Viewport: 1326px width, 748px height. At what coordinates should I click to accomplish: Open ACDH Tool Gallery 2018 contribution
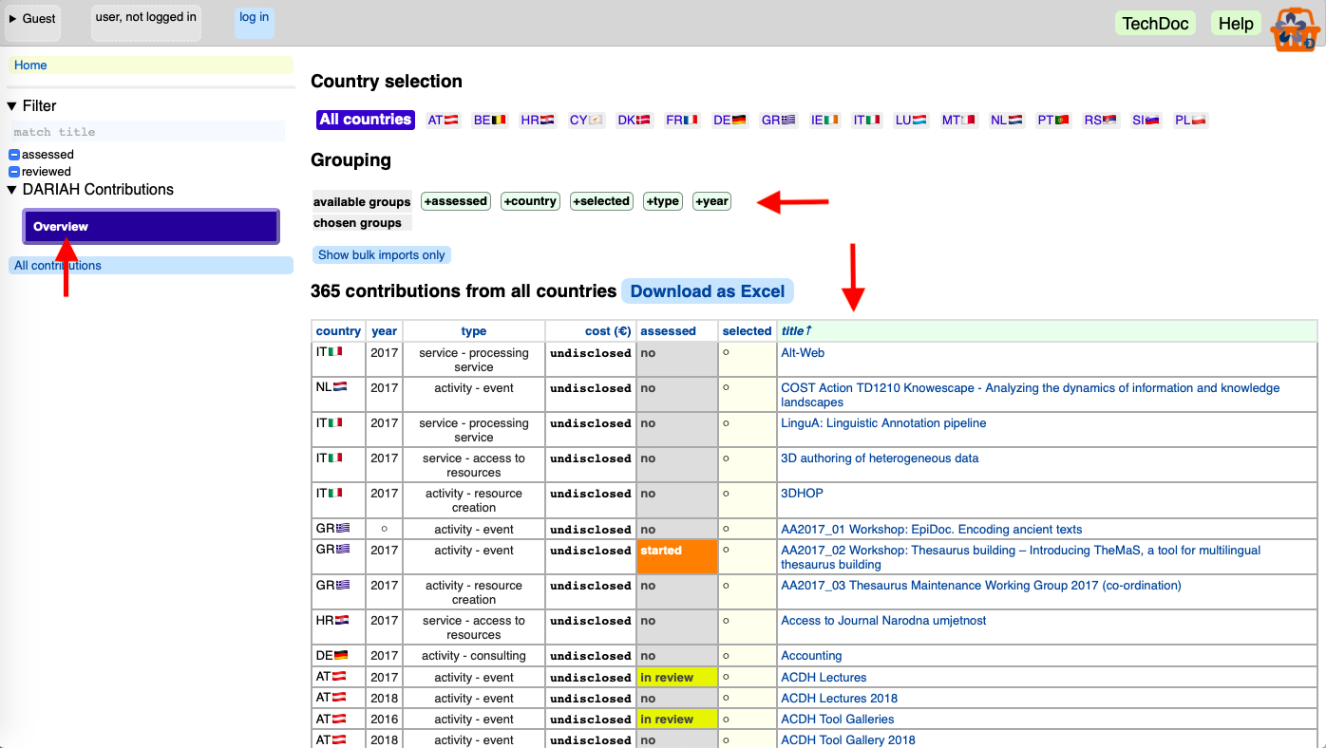coord(848,740)
